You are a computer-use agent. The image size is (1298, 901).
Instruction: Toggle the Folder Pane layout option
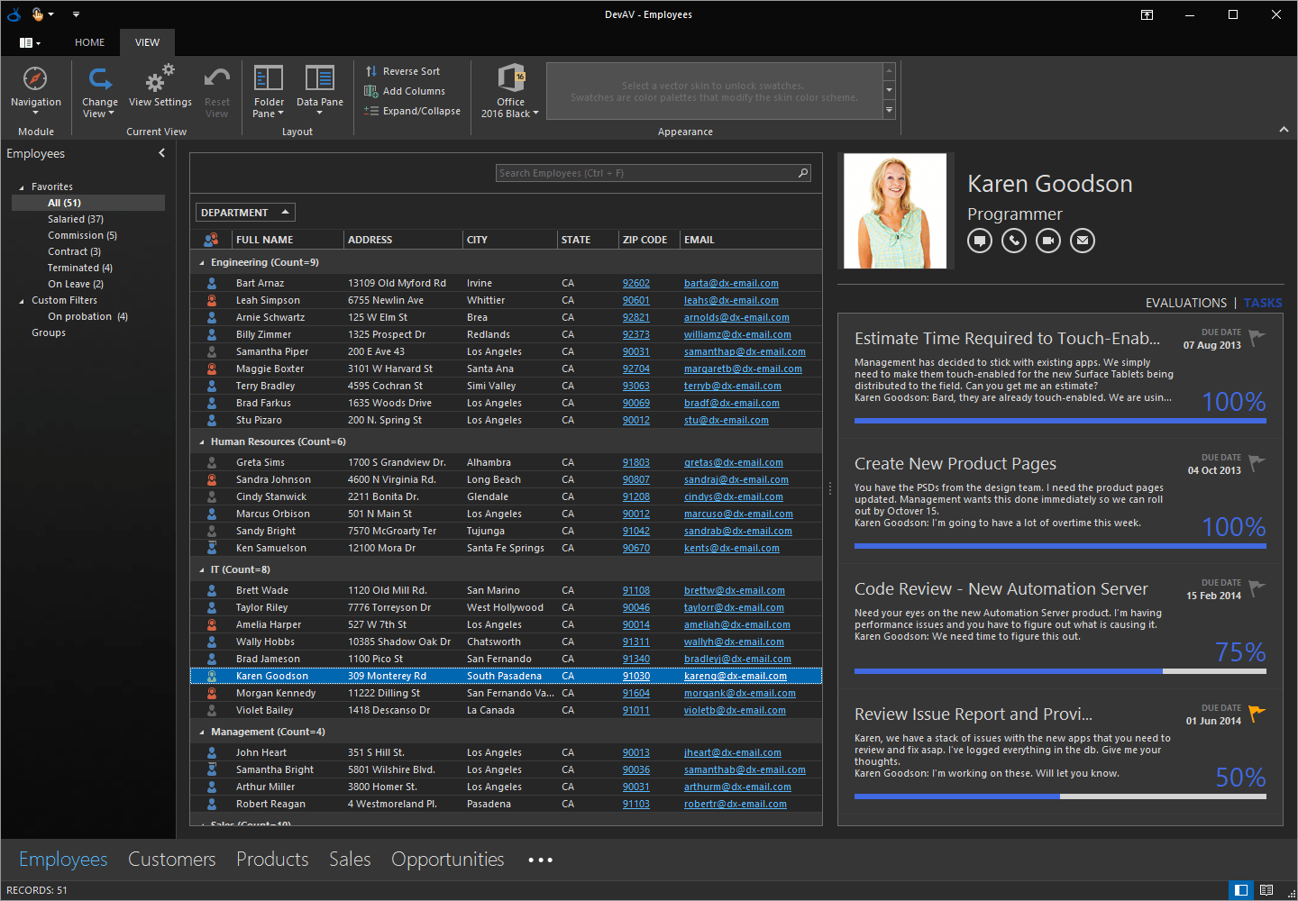point(268,86)
